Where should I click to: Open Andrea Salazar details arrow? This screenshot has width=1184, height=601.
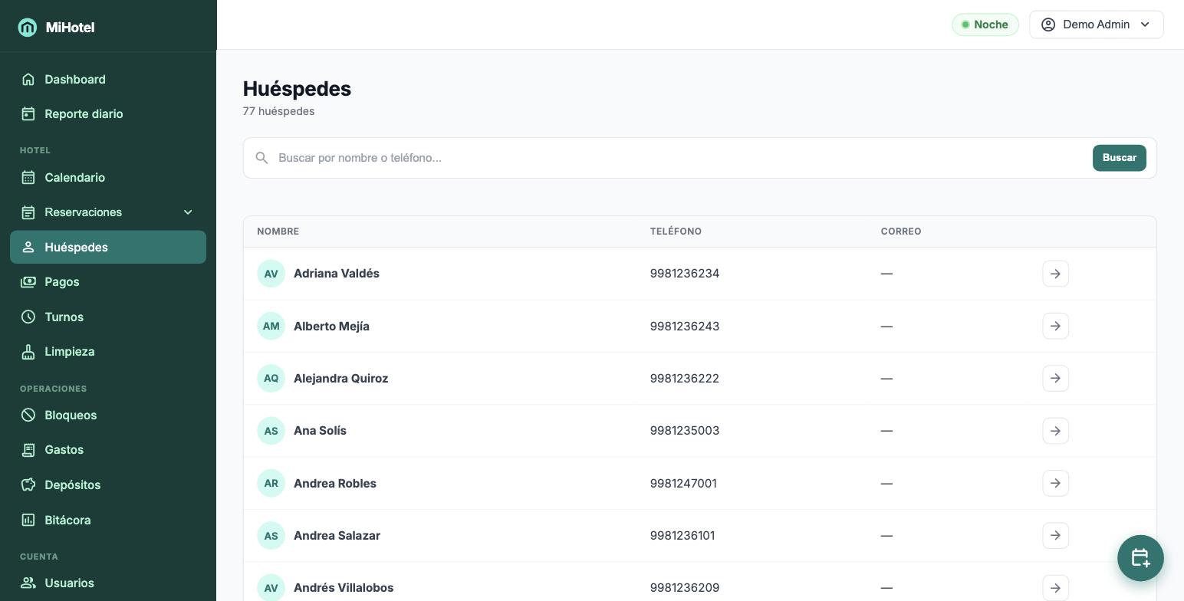pyautogui.click(x=1055, y=535)
